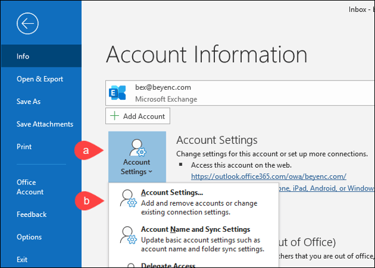Click the Add Account button
The width and height of the screenshot is (375, 268).
138,116
